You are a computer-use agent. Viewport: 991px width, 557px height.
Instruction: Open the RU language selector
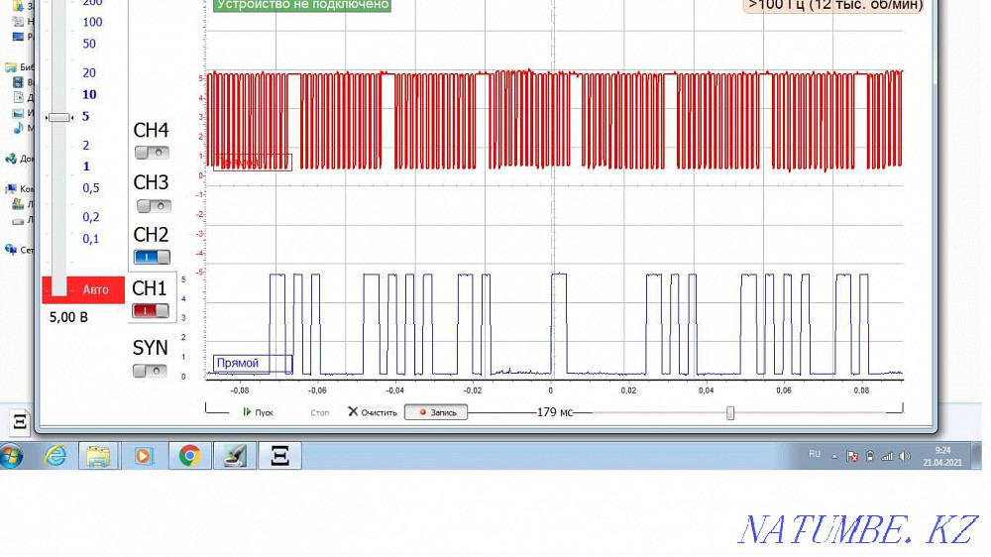[x=815, y=455]
